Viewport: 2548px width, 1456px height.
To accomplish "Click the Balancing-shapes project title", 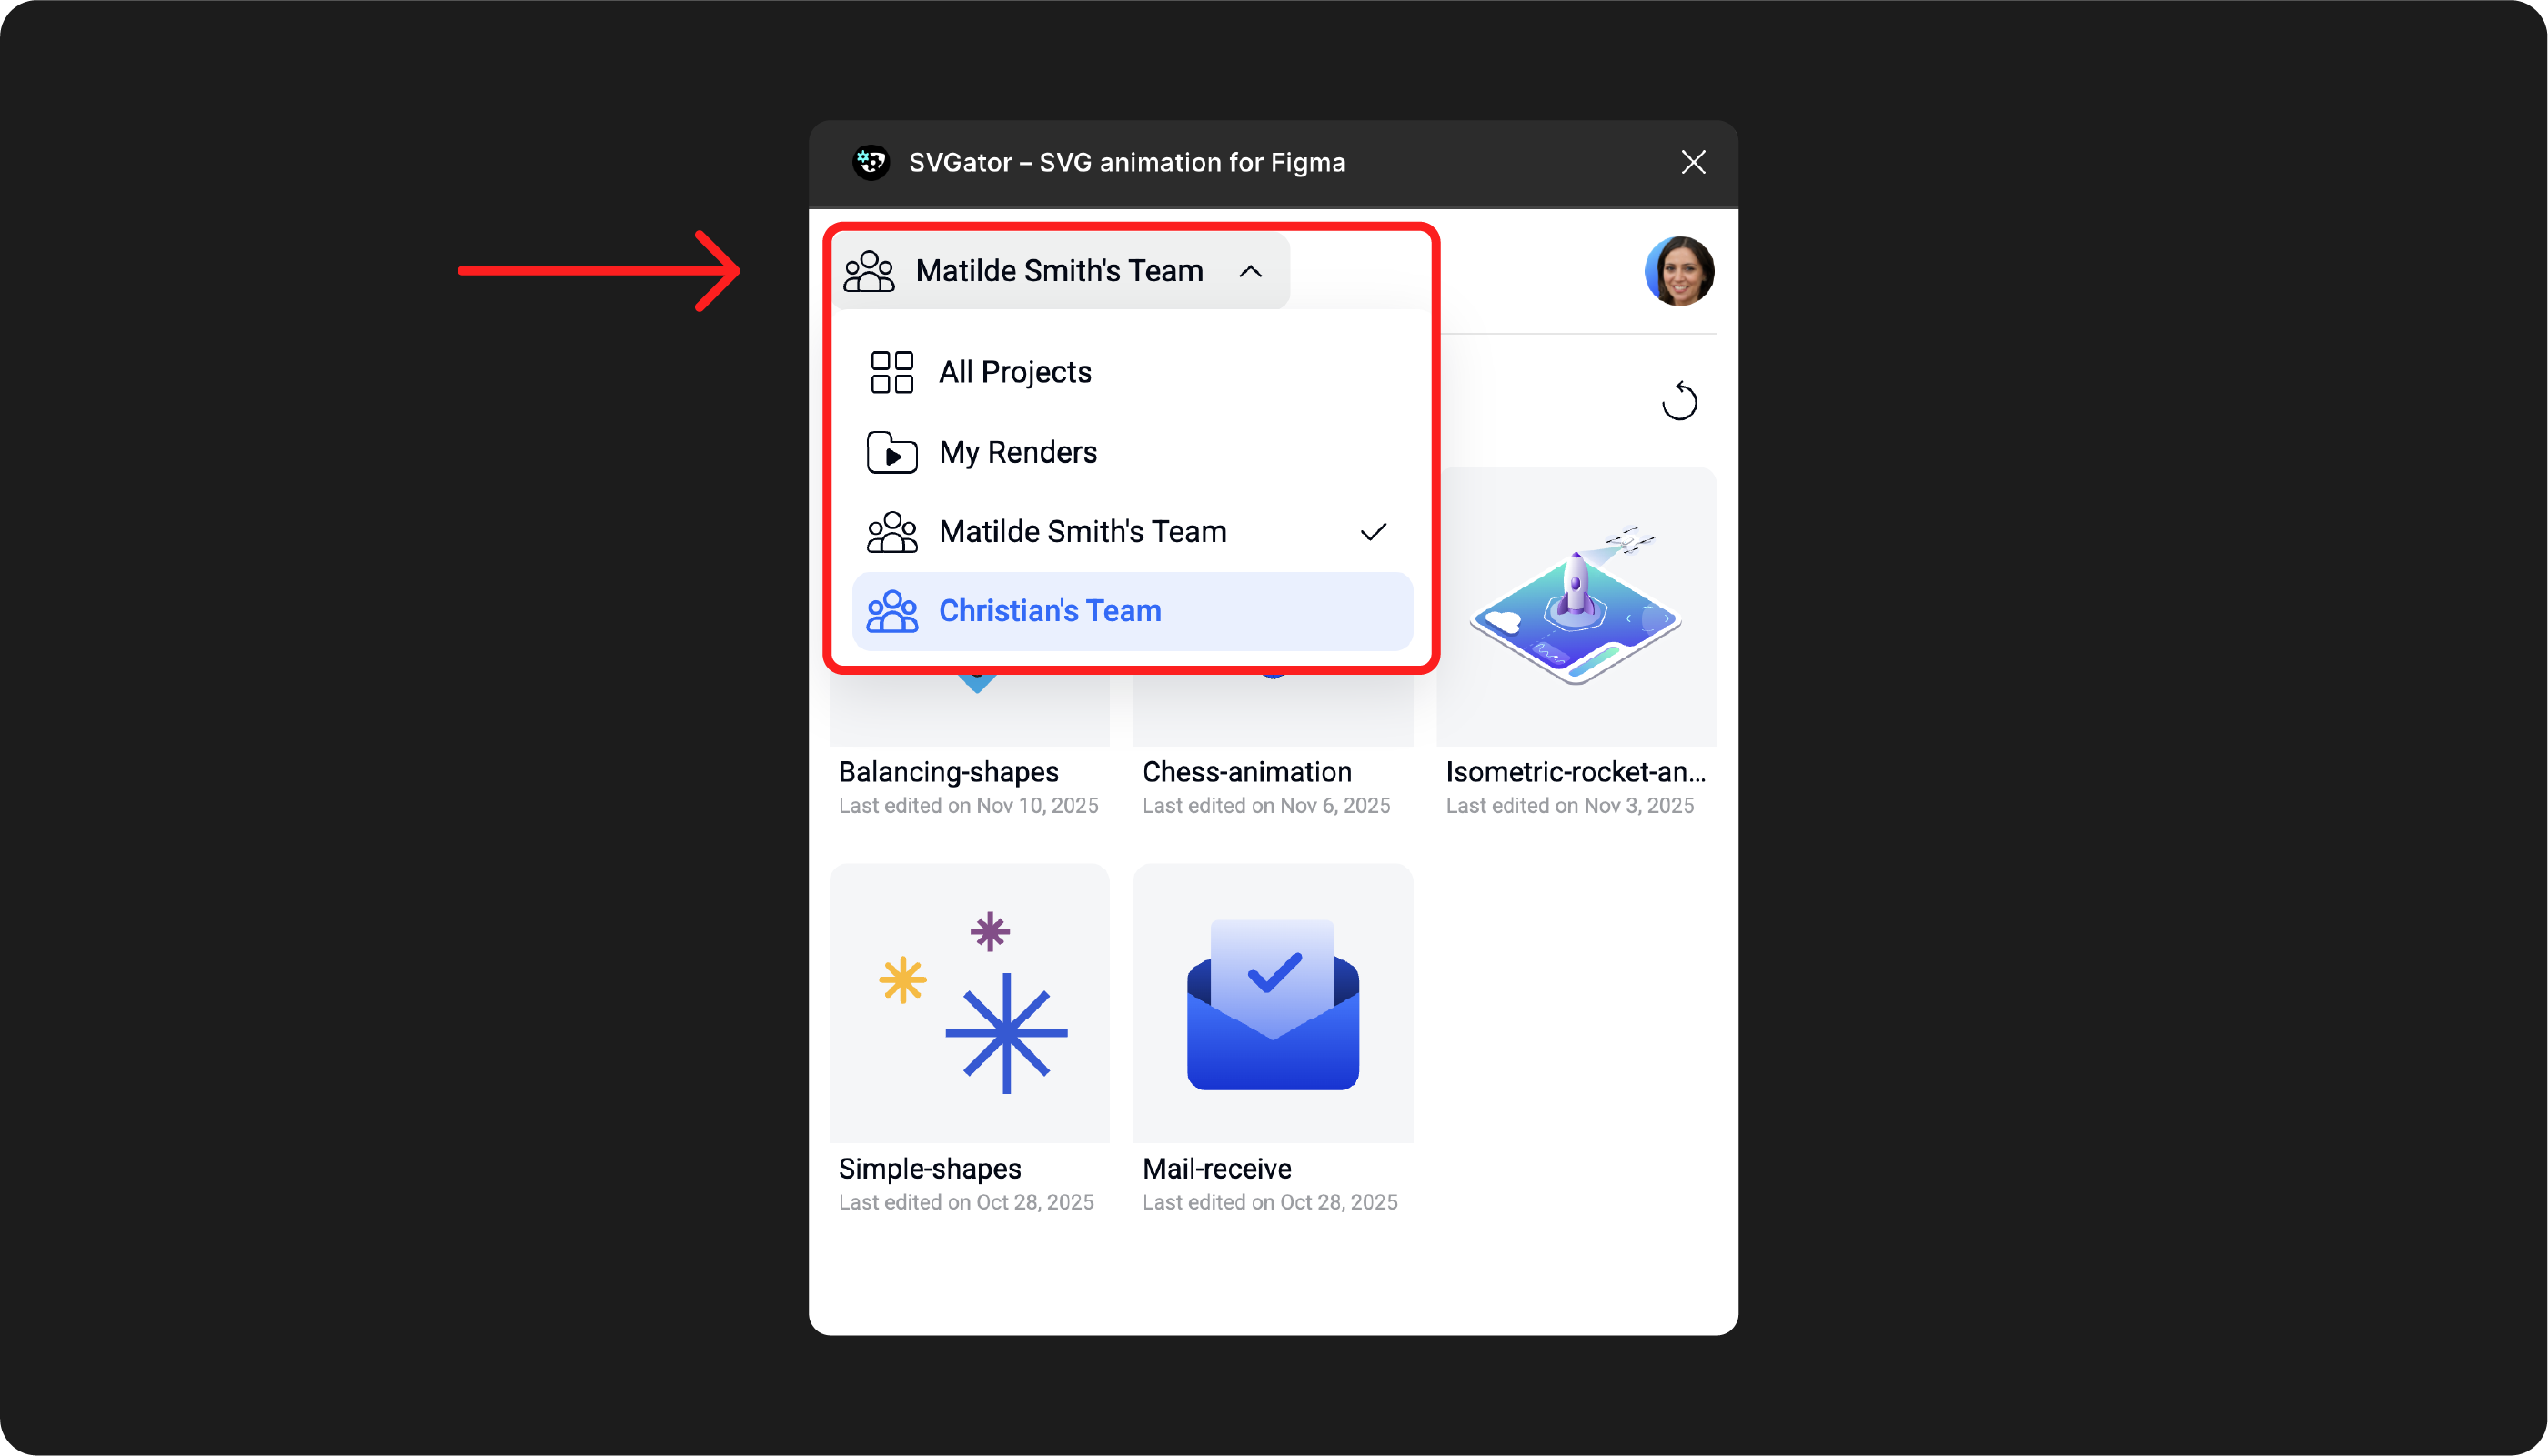I will pos(948,772).
